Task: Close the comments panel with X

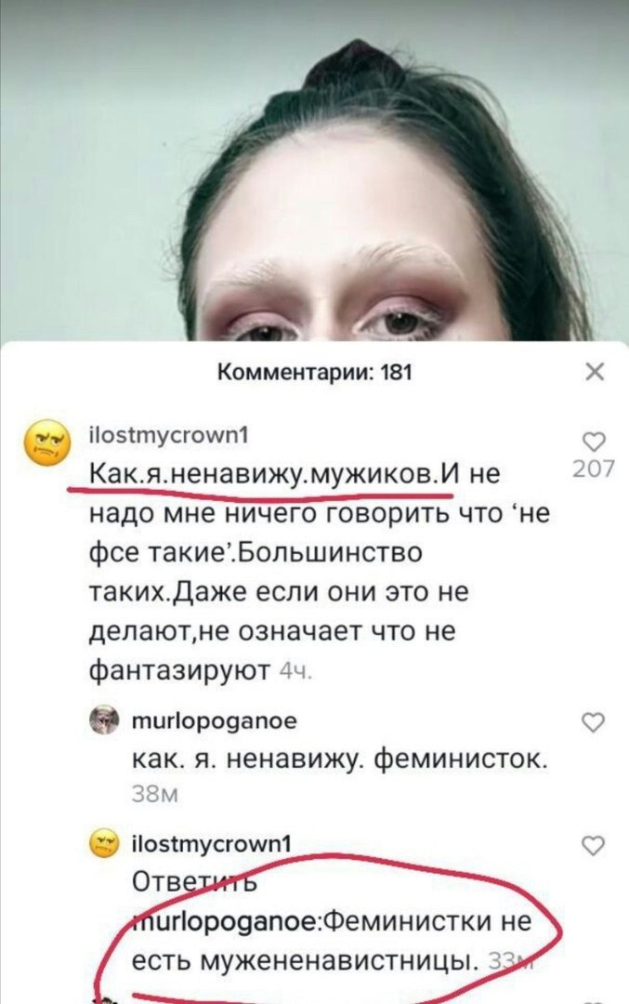Action: (595, 371)
